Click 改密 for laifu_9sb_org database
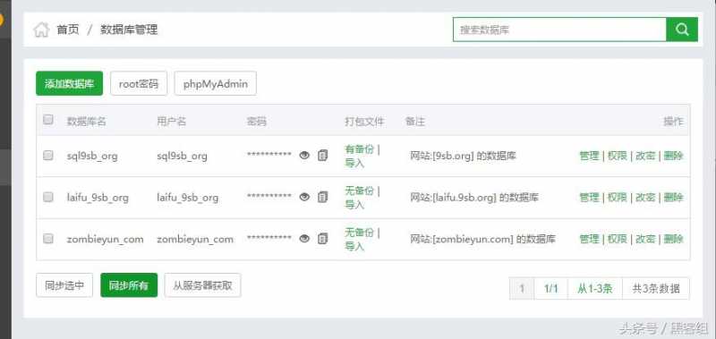The height and width of the screenshot is (339, 716). tap(645, 197)
